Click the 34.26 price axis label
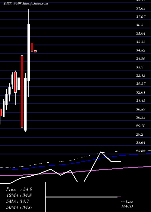The height and width of the screenshot is (212, 151). pos(141,59)
